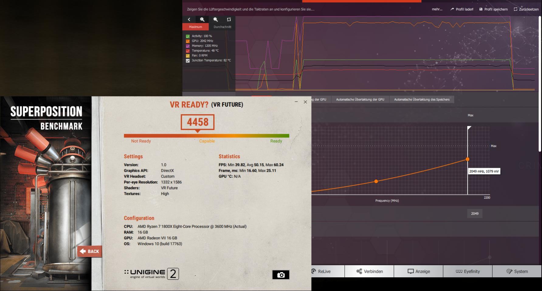
Task: Click the 2049 frequency value field
Action: click(x=475, y=213)
